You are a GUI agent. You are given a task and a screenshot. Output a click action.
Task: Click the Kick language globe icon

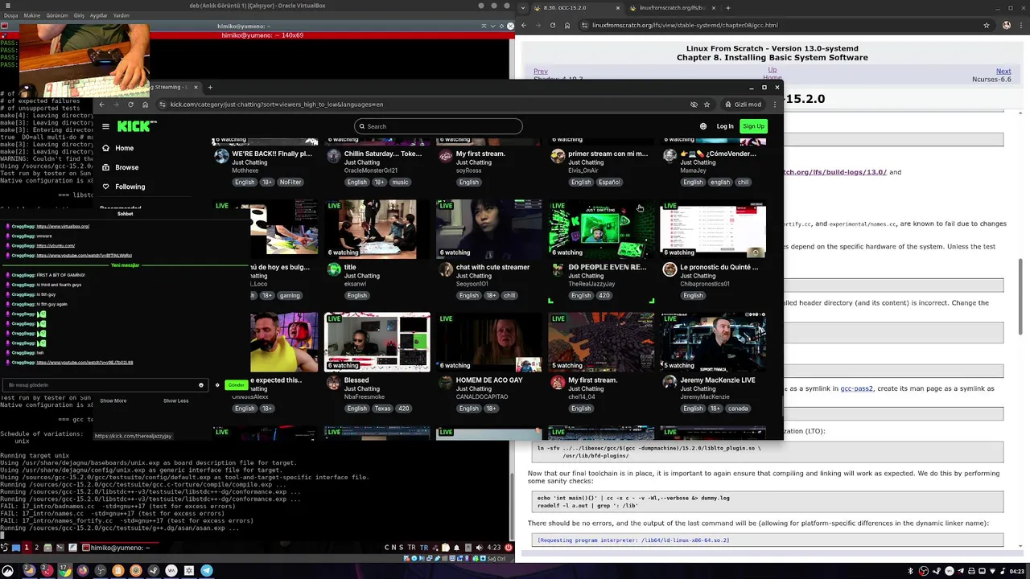703,126
